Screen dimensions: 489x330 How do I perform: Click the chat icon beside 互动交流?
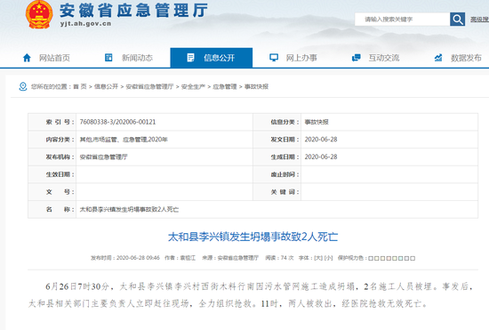click(x=356, y=58)
